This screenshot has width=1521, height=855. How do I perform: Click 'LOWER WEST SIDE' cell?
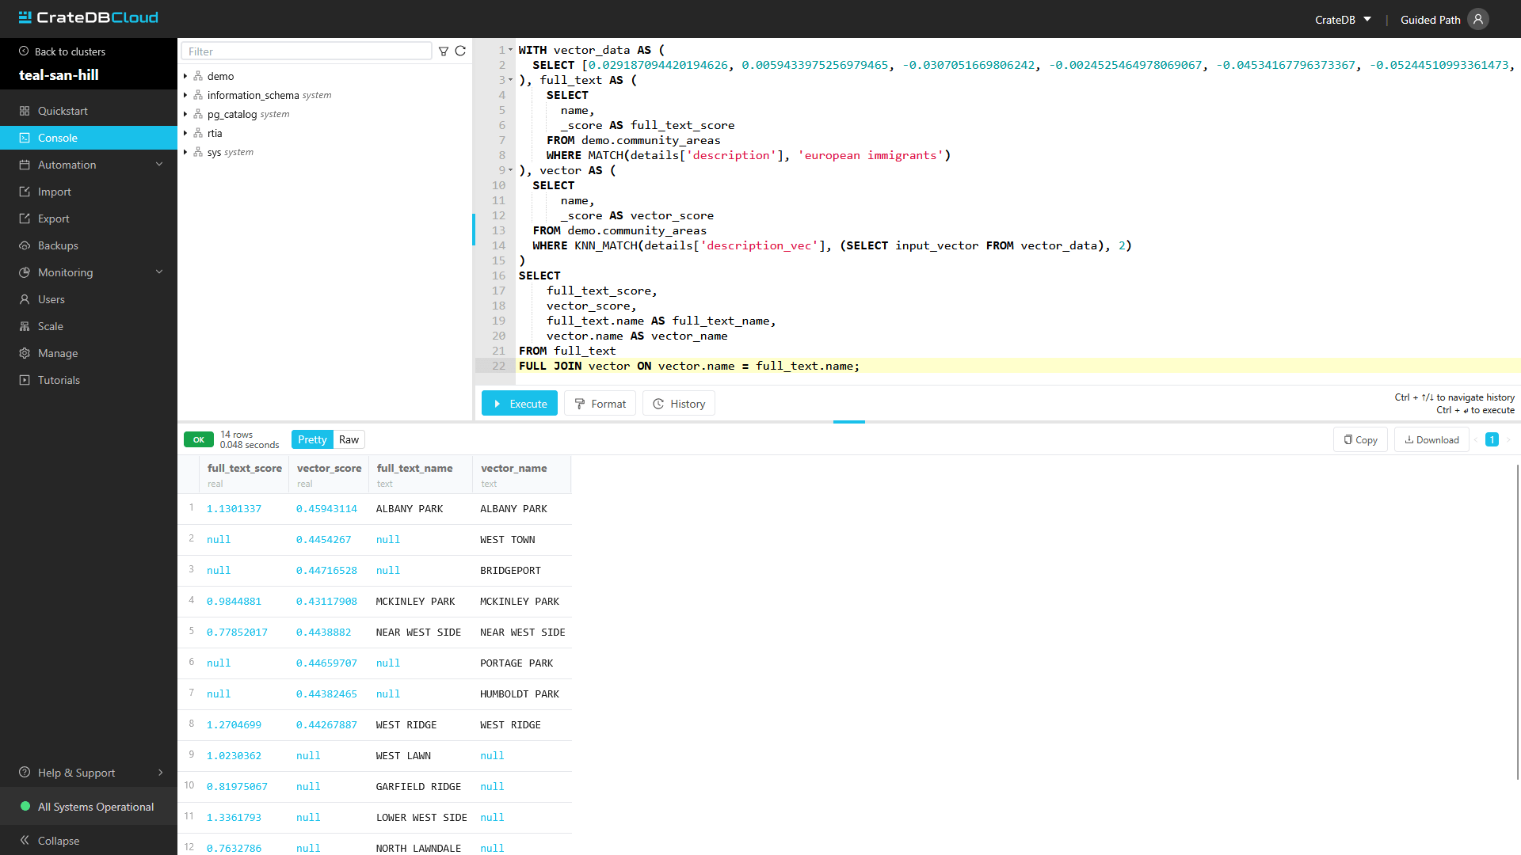(x=421, y=818)
